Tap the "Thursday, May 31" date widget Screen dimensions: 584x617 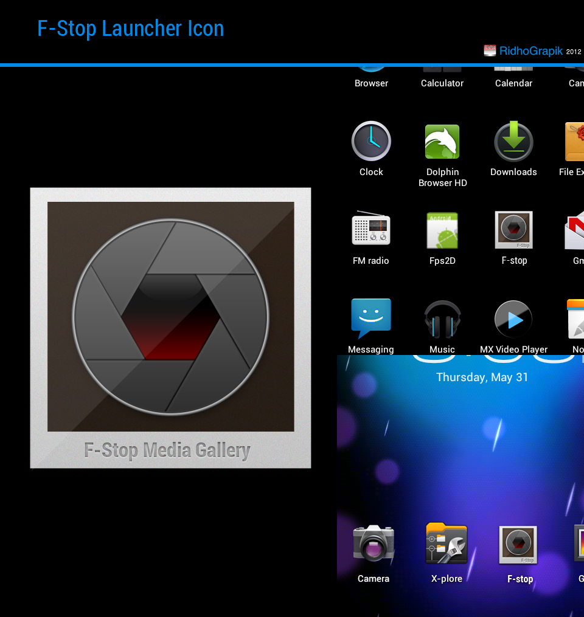(482, 377)
